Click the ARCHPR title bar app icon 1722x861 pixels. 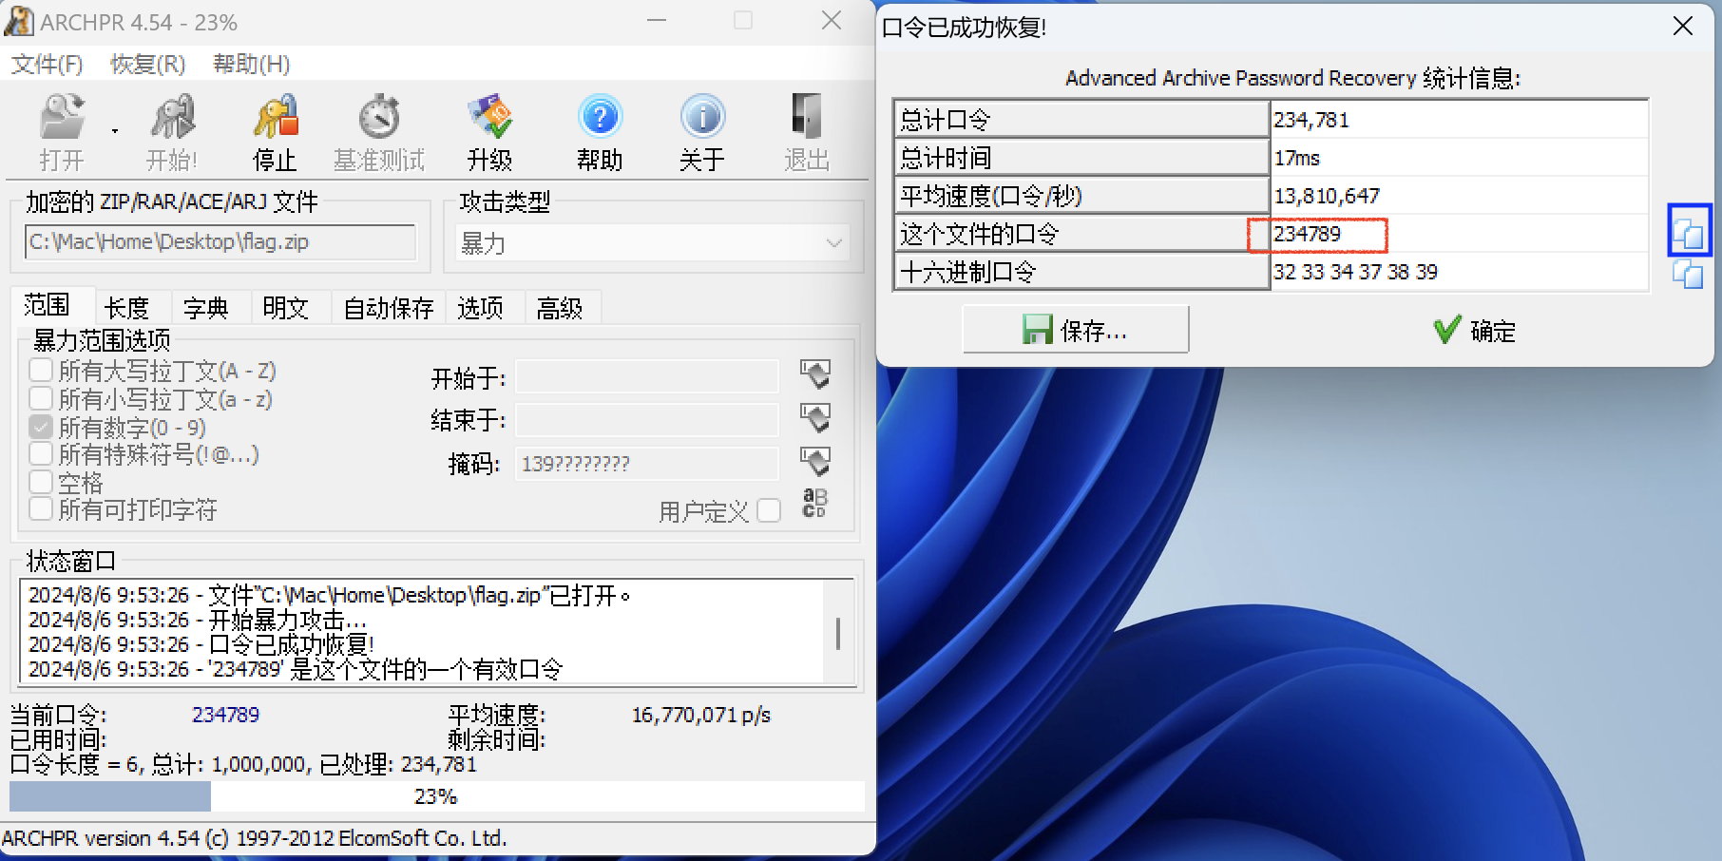[19, 21]
